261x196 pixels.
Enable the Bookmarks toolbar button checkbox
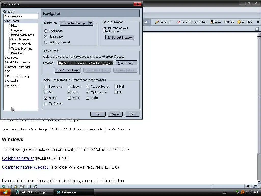pos(46,87)
